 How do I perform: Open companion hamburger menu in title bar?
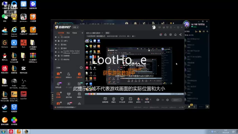pyautogui.click(x=171, y=27)
